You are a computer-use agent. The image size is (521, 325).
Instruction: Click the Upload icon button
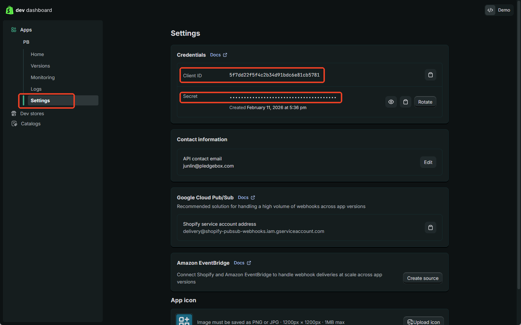coord(423,322)
